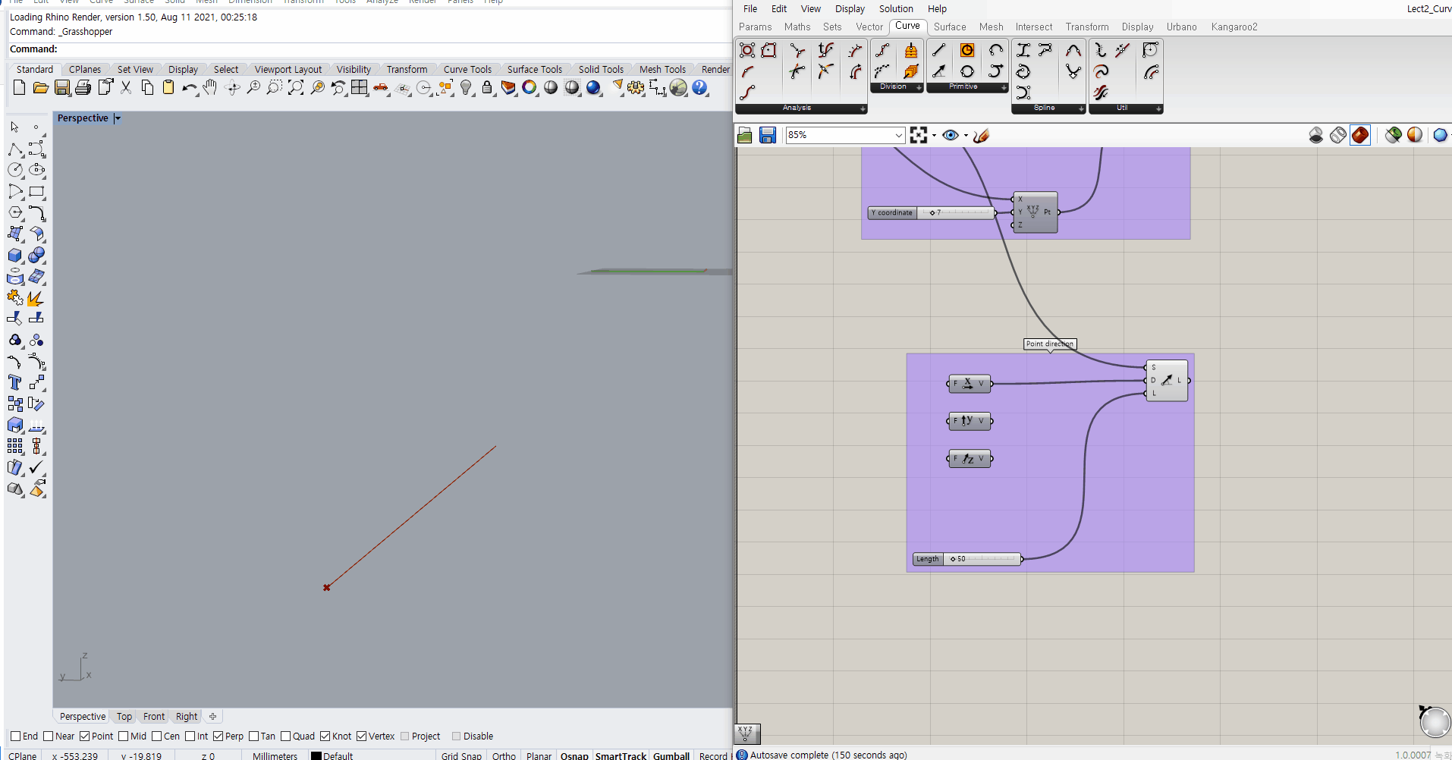
Task: Enable the Near osnap checkbox
Action: (49, 736)
